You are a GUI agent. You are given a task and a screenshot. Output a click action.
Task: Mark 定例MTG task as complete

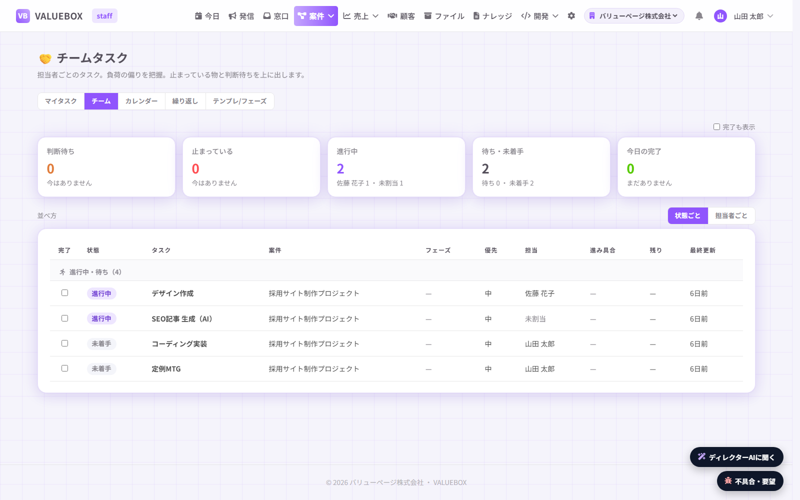[64, 368]
